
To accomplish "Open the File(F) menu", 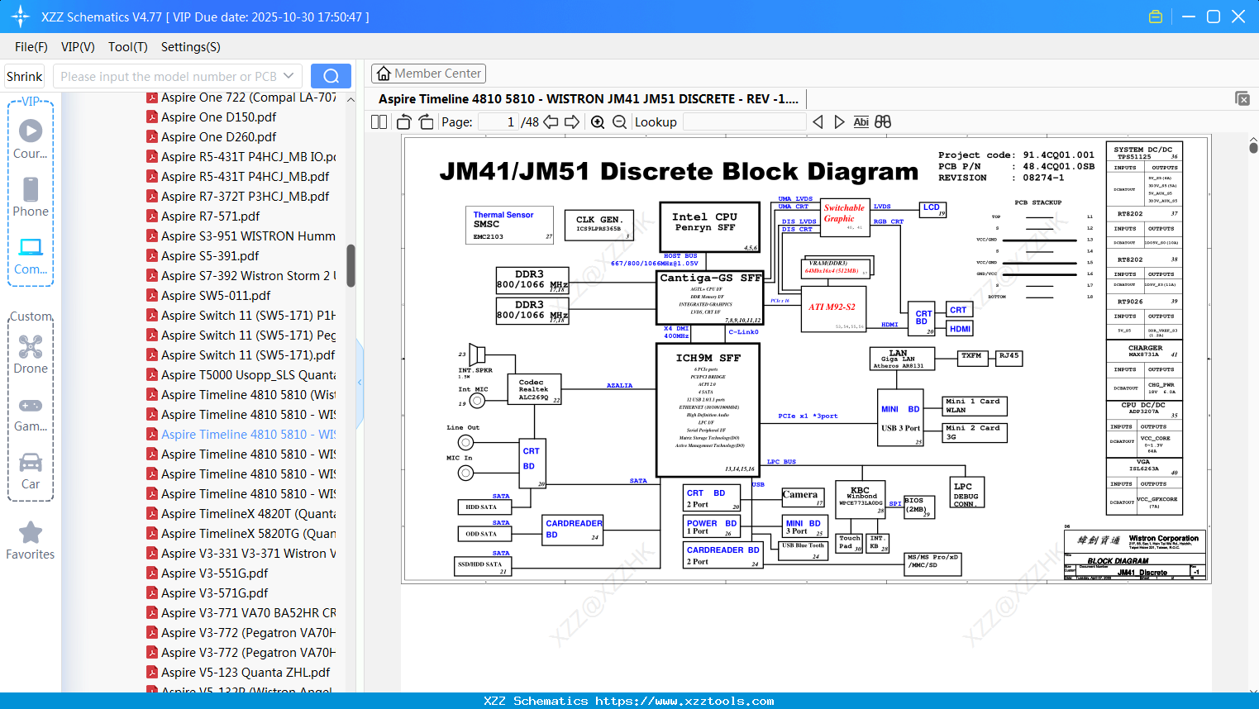I will pyautogui.click(x=31, y=47).
